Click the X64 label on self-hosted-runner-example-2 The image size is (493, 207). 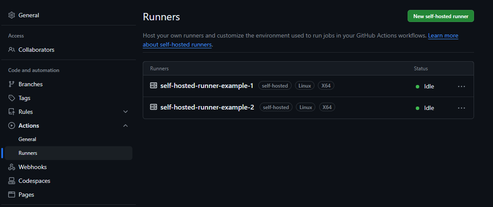pyautogui.click(x=327, y=107)
